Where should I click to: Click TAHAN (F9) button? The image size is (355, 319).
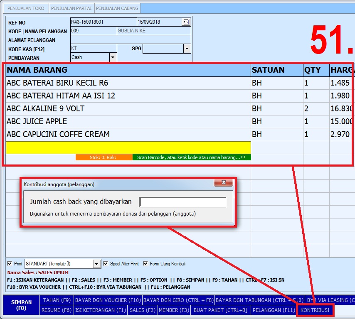coord(57,300)
